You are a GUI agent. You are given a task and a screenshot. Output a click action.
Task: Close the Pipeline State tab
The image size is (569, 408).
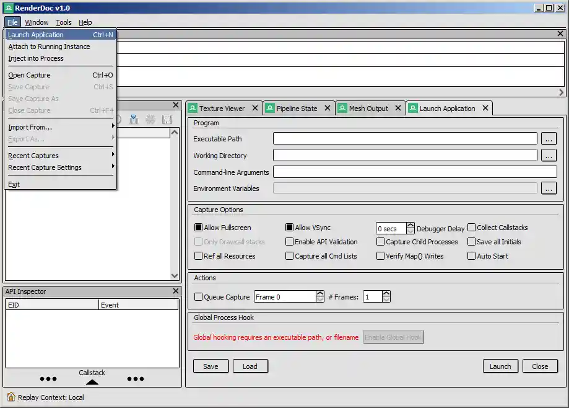click(x=327, y=108)
